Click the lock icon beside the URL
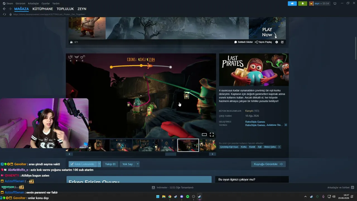This screenshot has height=201, width=357. pyautogui.click(x=11, y=14)
